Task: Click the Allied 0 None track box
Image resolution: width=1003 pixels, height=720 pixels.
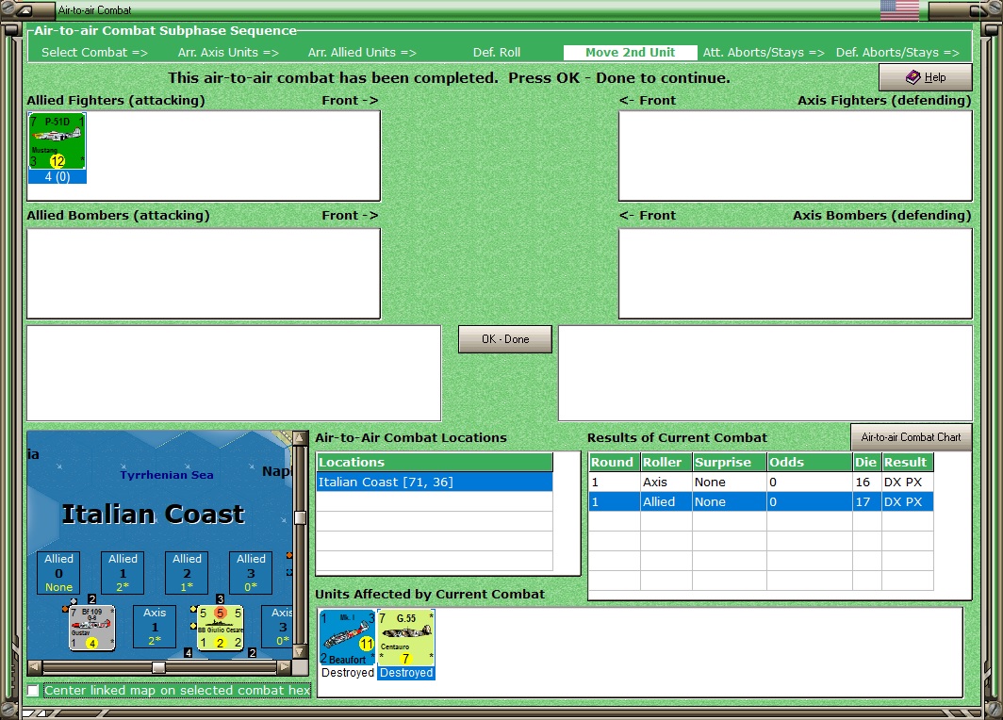Action: [58, 573]
